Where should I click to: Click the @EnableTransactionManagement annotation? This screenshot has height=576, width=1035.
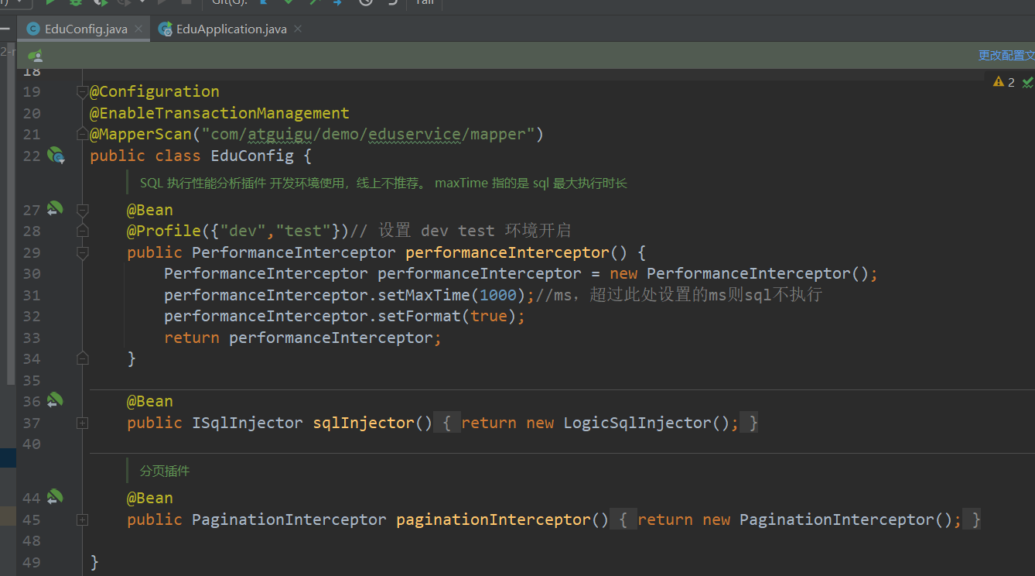click(x=220, y=113)
